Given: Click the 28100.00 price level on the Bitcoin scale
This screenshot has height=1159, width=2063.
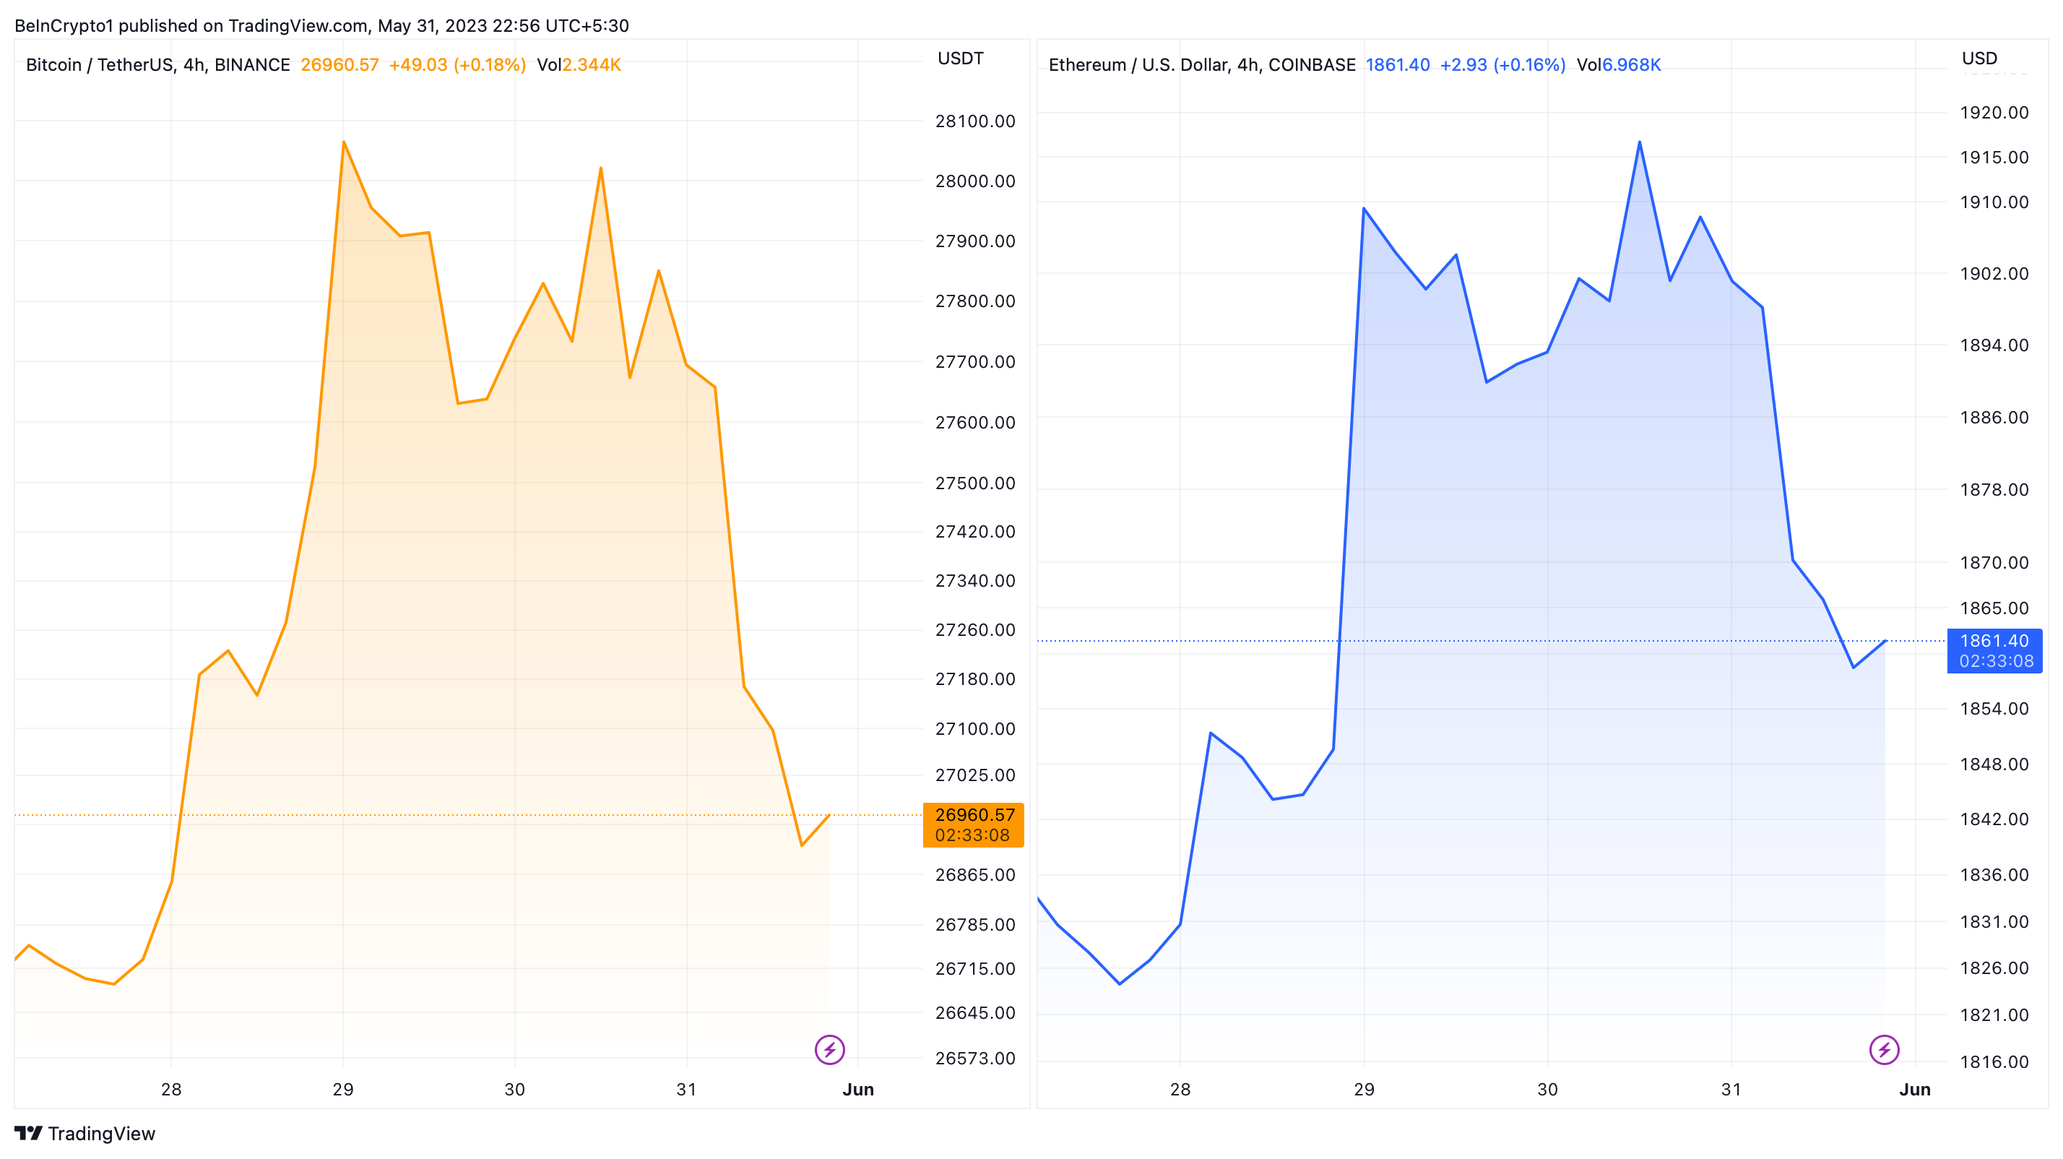Looking at the screenshot, I should [x=974, y=121].
